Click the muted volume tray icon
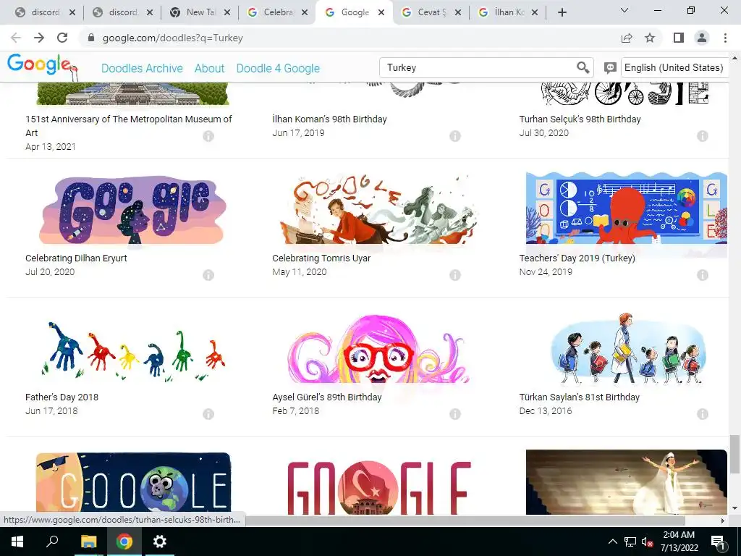The width and height of the screenshot is (741, 556). pyautogui.click(x=647, y=542)
